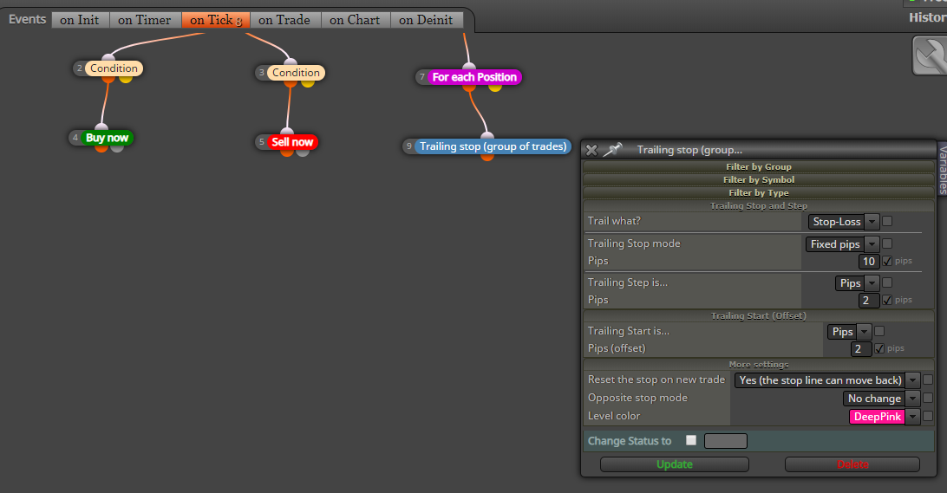Click orange output connector of Sell now
Screen dimensions: 947x493
(287, 152)
